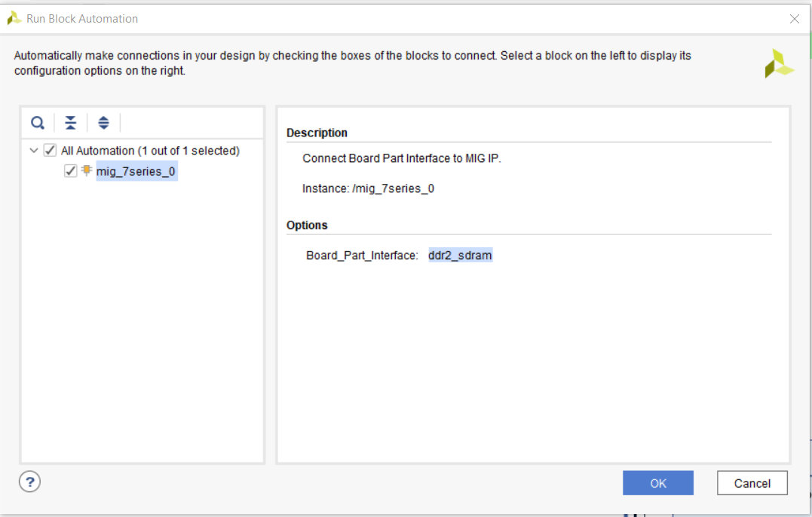Select the All Automation tree label
The height and width of the screenshot is (517, 812).
(150, 151)
